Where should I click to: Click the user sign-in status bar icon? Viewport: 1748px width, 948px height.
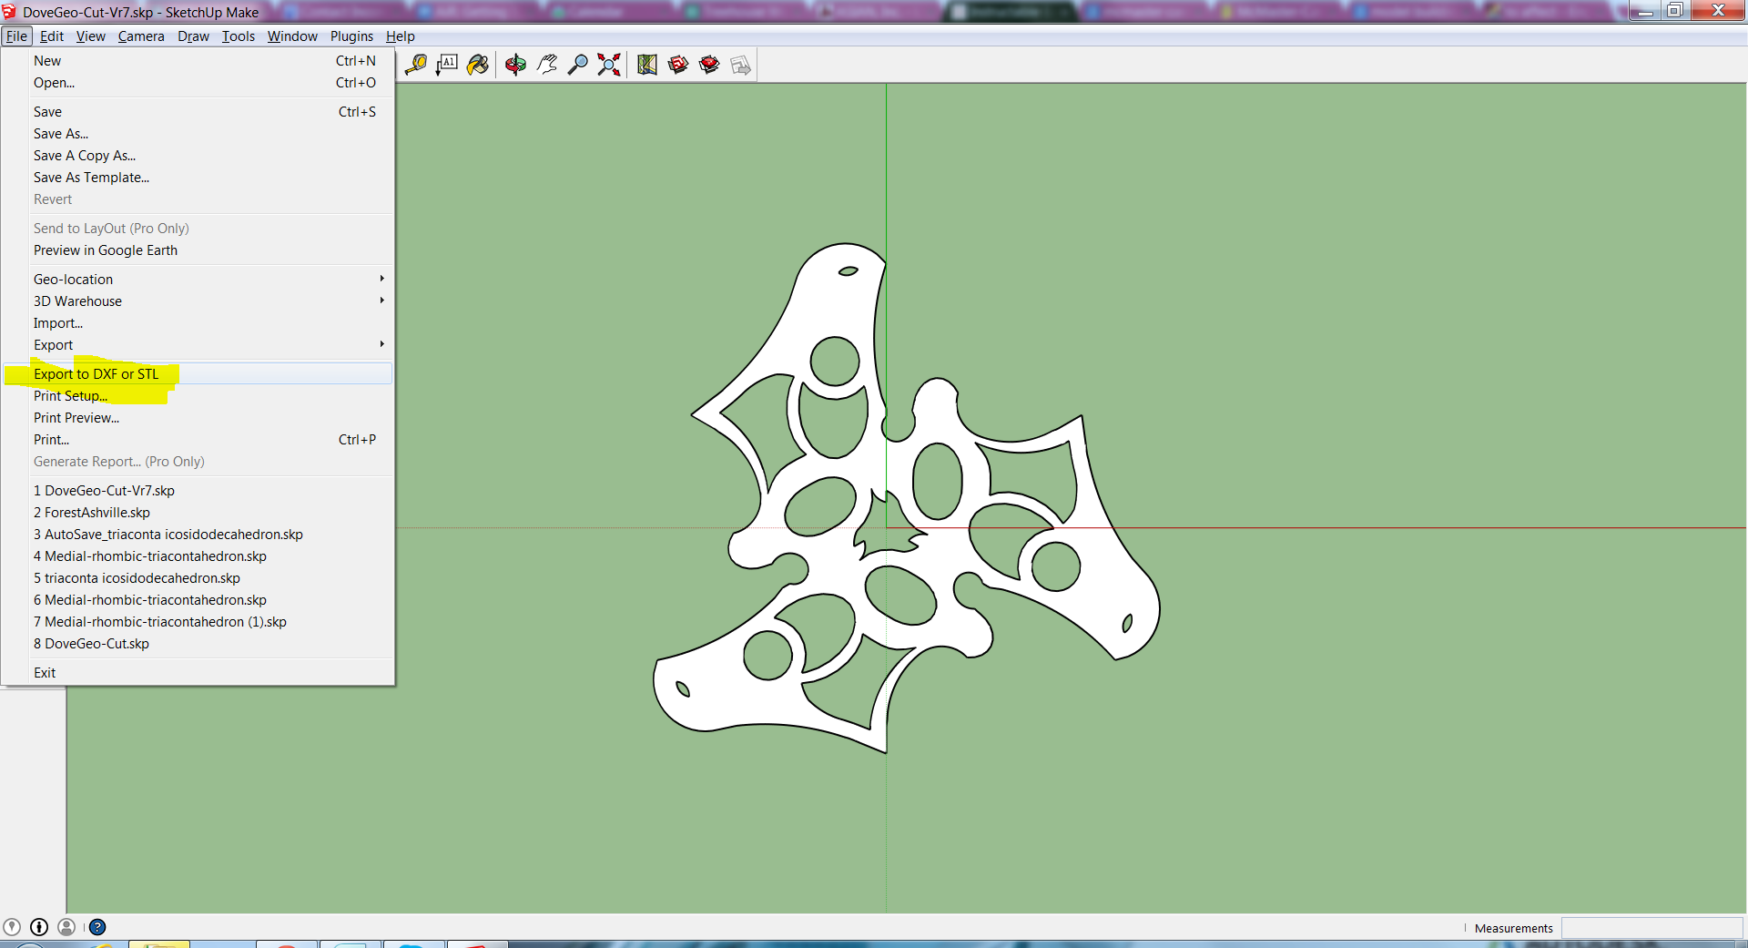pyautogui.click(x=66, y=927)
